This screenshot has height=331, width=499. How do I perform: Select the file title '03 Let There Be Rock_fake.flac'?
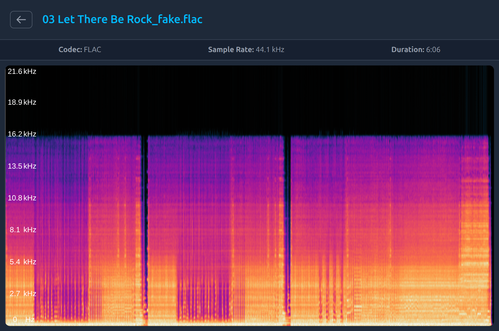click(122, 19)
